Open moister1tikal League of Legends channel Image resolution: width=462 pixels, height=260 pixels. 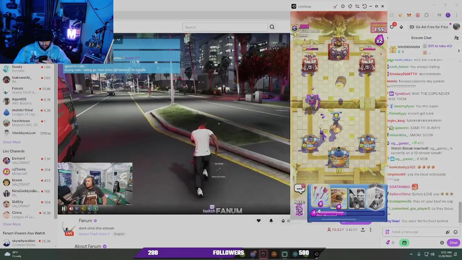click(x=27, y=112)
